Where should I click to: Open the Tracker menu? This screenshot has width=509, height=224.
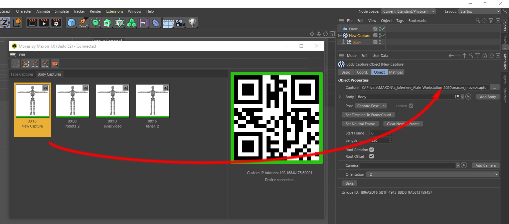tap(79, 11)
